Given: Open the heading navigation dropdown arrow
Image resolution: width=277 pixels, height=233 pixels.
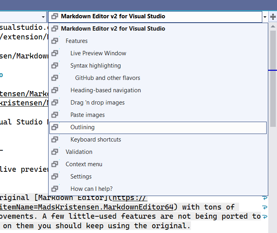Looking at the screenshot, I should pos(265,17).
